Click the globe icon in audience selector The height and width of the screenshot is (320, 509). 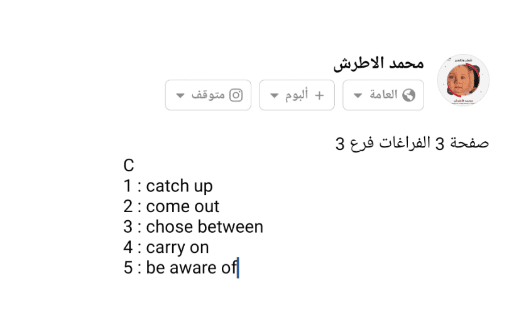(x=409, y=95)
